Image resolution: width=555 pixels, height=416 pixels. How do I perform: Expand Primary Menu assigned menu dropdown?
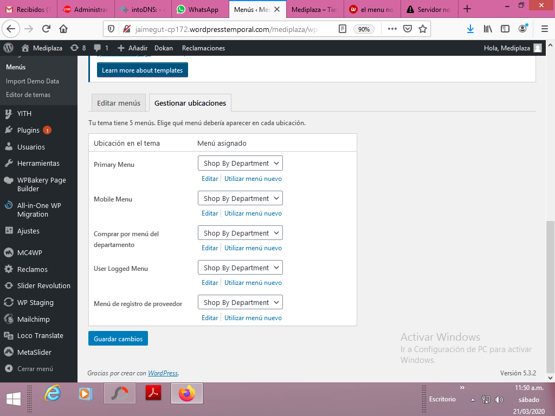[240, 164]
